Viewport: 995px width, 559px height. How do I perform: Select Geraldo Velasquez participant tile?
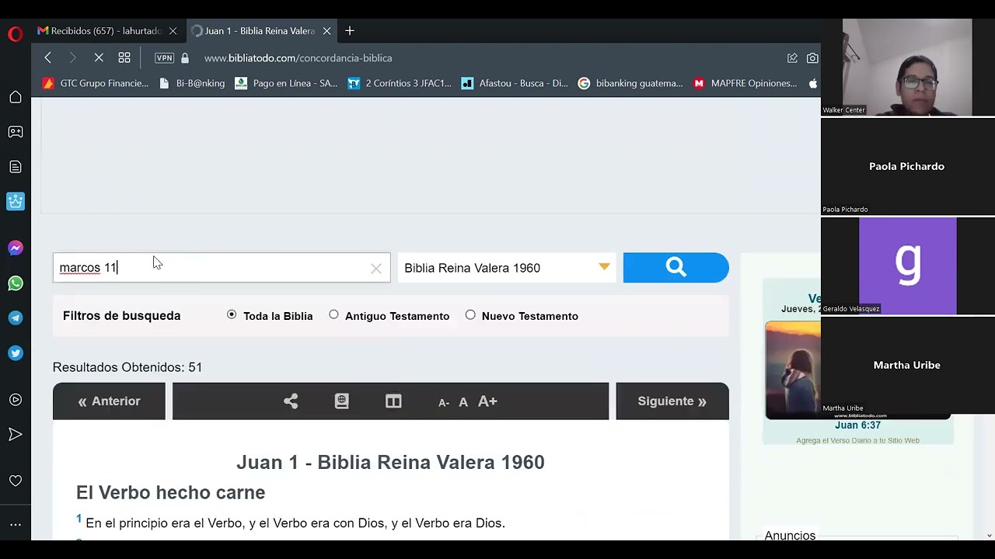[x=907, y=266]
